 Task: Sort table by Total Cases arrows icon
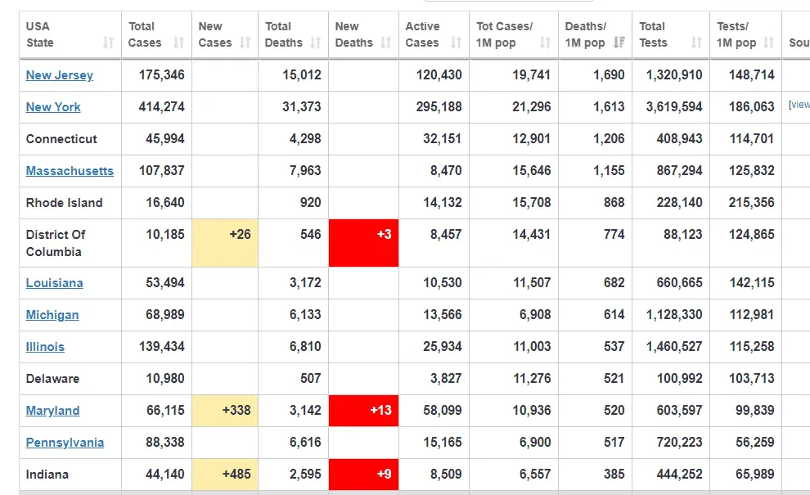click(x=179, y=43)
